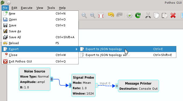Screen dimensions: 183x101
Task: Click Signal Probe's output signal port
Action: point(97,85)
